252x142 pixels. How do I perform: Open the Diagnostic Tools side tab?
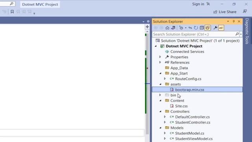[247, 31]
